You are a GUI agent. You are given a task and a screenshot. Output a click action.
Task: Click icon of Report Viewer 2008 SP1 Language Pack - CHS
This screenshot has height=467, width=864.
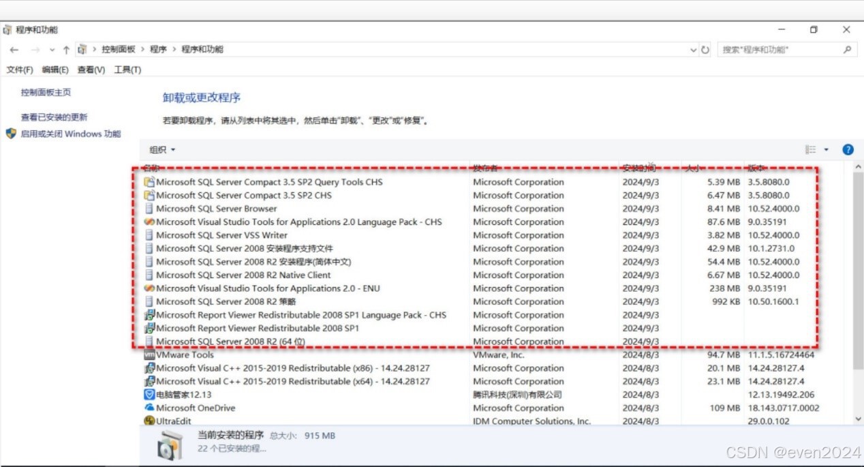149,315
